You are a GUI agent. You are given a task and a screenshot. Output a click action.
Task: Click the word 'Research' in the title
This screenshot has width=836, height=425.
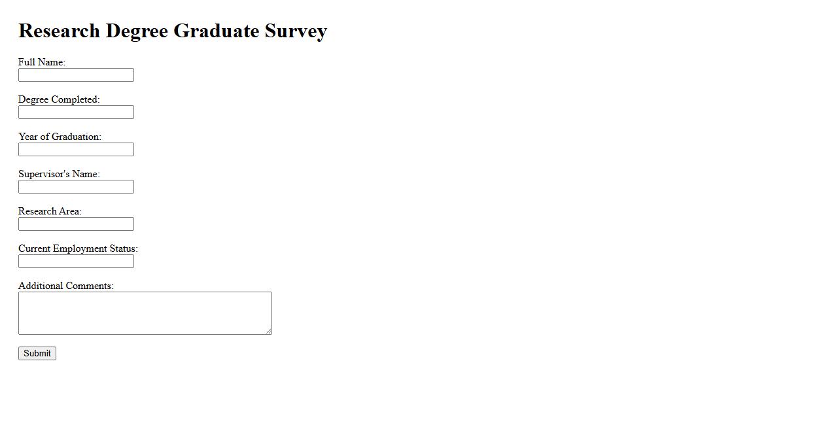pos(59,31)
